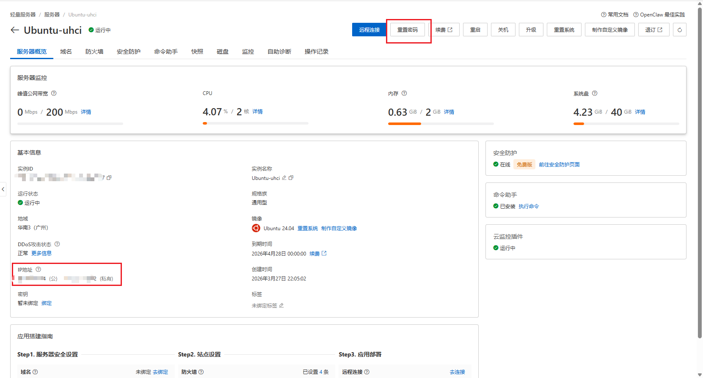Click the refresh icon button
This screenshot has width=703, height=378.
point(680,30)
